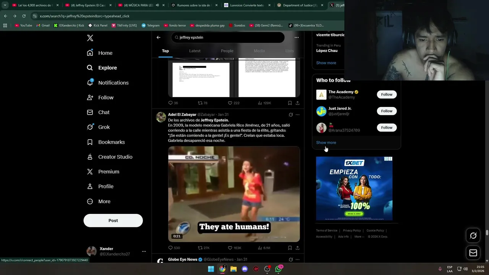Open Chat from the sidebar
Viewport: 489px width, 275px height.
[x=98, y=112]
